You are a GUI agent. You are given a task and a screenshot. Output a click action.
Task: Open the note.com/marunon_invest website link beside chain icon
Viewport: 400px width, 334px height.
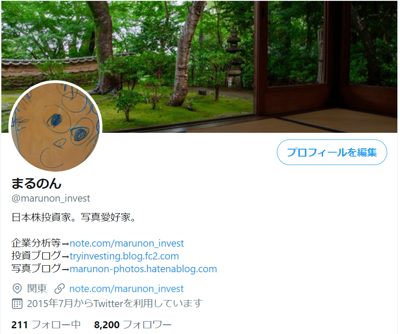pos(126,289)
